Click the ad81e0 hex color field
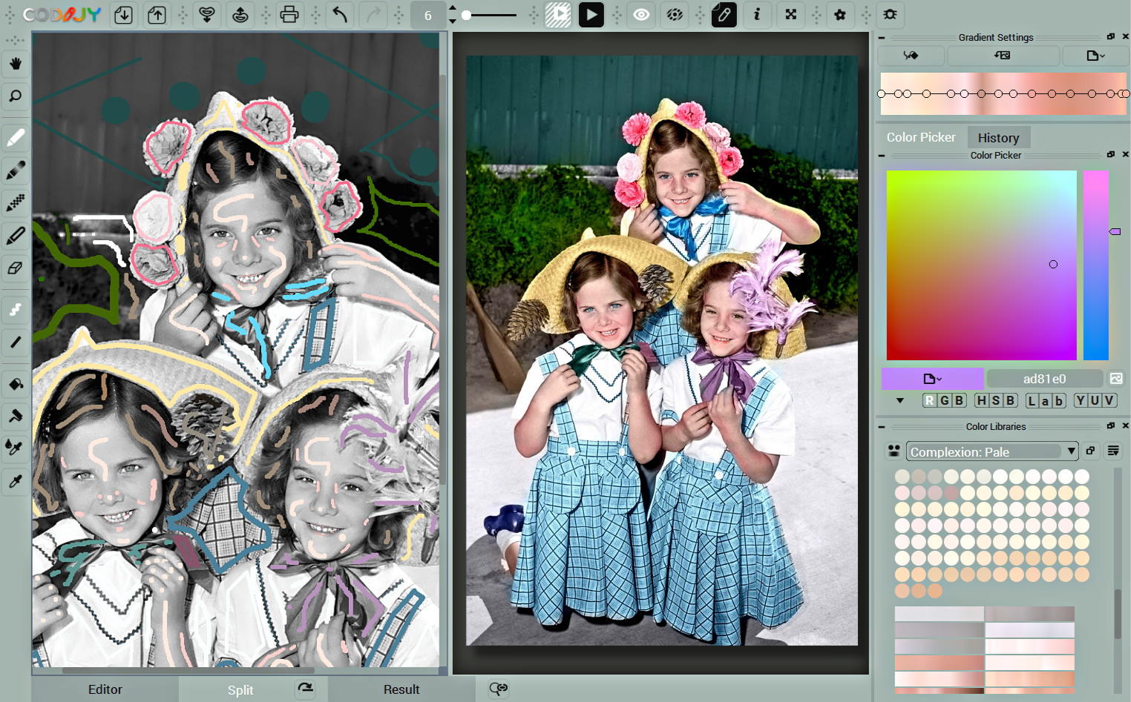Image resolution: width=1131 pixels, height=702 pixels. click(1043, 379)
